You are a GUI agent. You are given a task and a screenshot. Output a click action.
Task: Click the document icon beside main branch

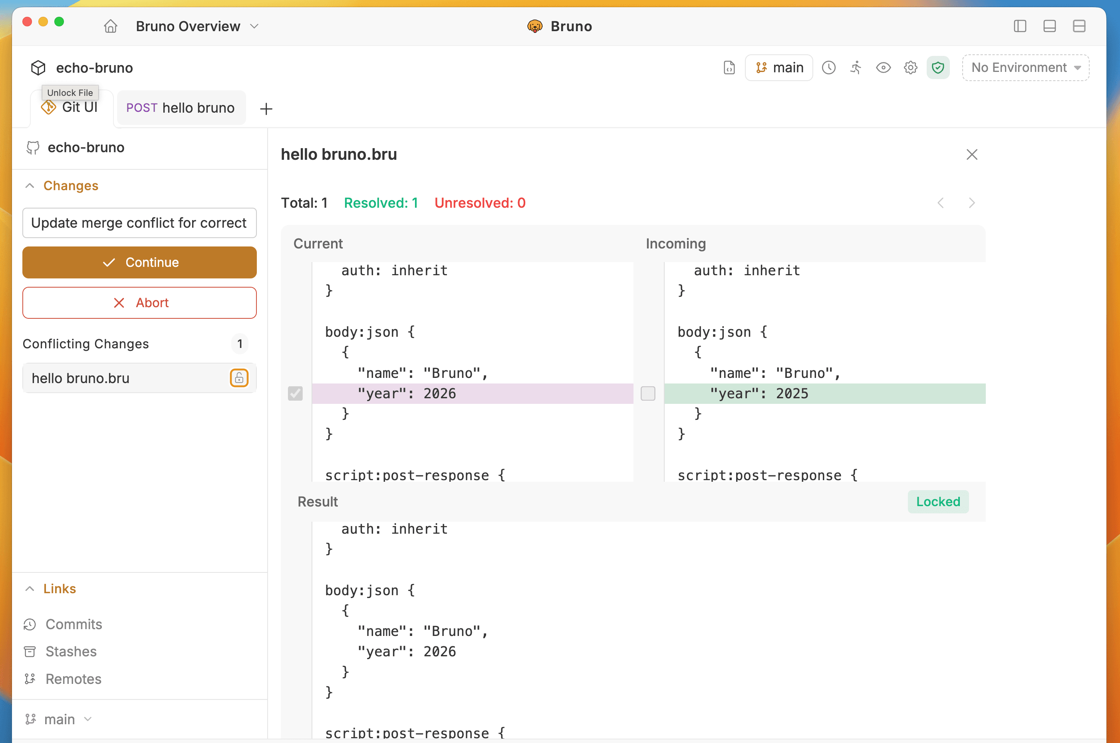729,68
